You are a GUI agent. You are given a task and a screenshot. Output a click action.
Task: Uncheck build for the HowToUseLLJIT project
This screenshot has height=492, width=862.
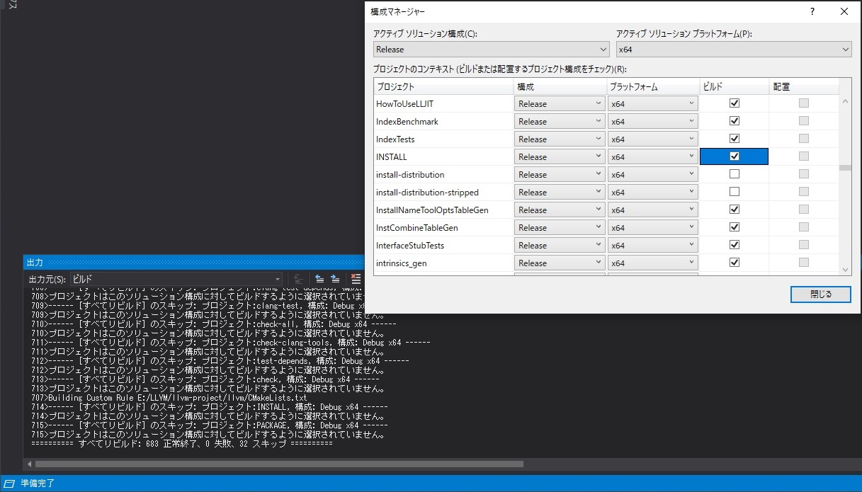click(x=734, y=103)
